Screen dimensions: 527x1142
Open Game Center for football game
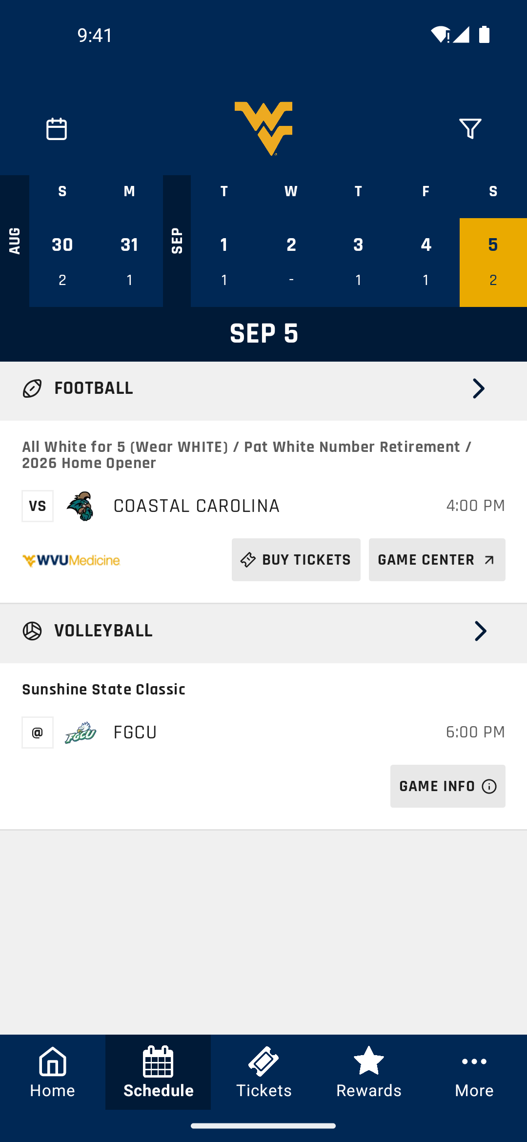point(437,560)
